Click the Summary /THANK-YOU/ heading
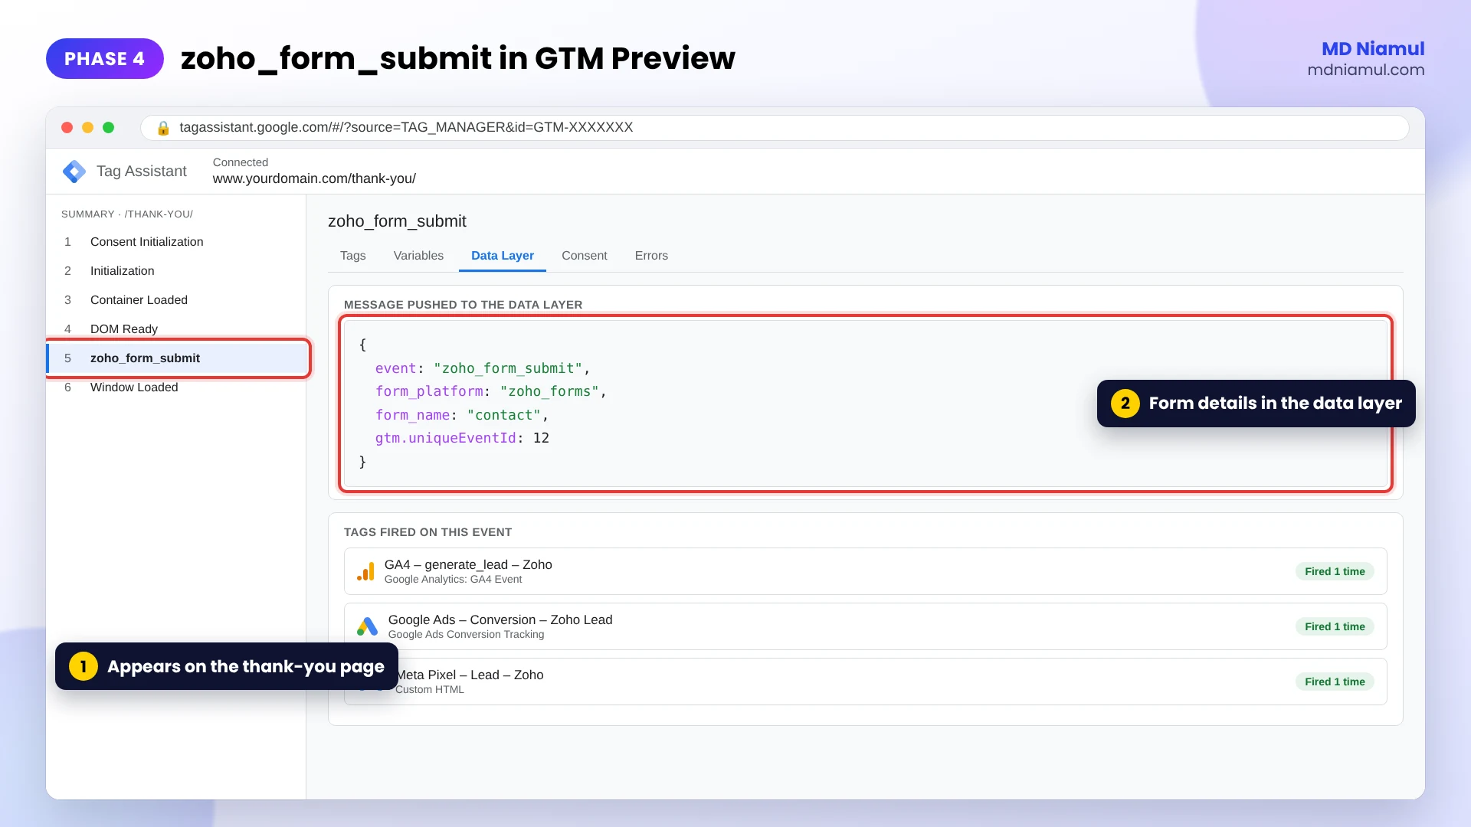The image size is (1471, 827). (x=127, y=214)
